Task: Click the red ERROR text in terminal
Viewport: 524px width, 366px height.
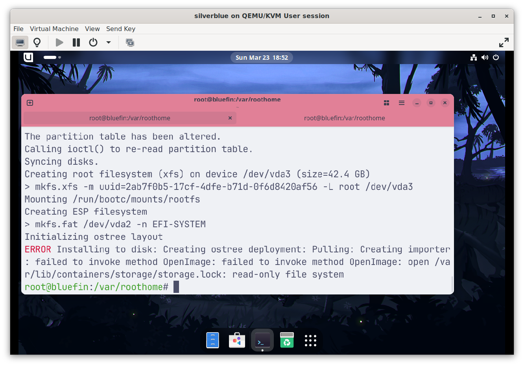Action: pyautogui.click(x=38, y=249)
